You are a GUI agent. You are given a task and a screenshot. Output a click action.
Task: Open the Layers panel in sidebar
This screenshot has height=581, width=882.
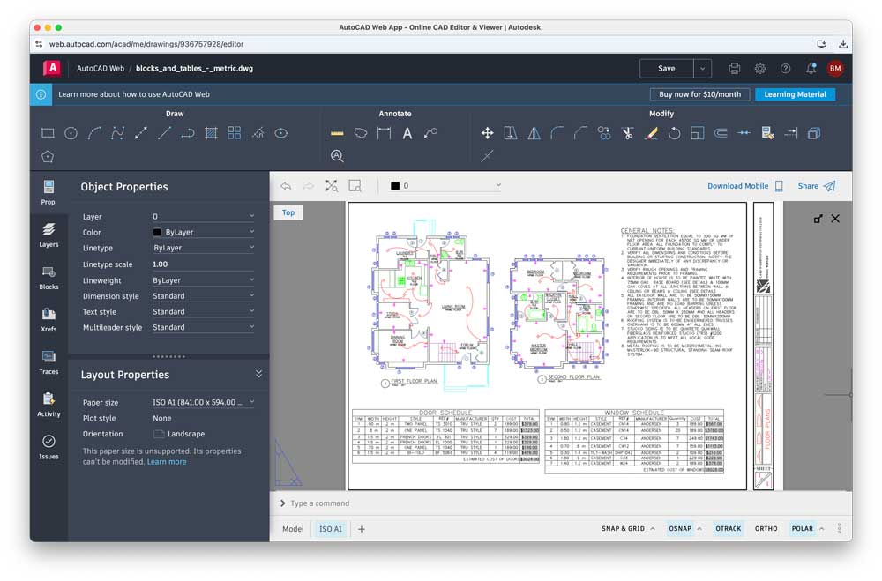coord(49,234)
